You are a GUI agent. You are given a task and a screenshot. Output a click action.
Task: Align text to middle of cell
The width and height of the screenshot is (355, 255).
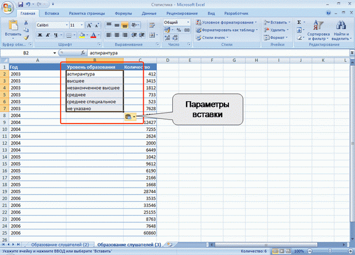tap(117, 25)
